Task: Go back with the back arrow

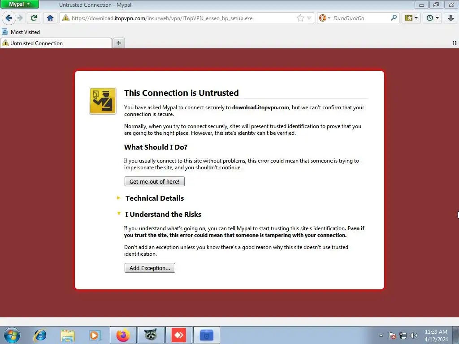Action: click(9, 18)
